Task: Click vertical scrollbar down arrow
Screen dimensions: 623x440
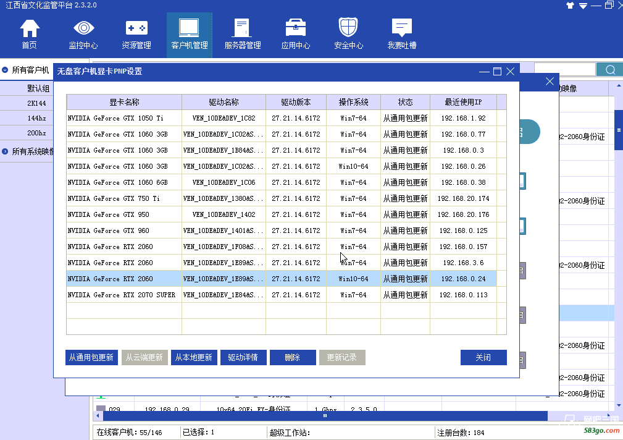Action: [619, 405]
